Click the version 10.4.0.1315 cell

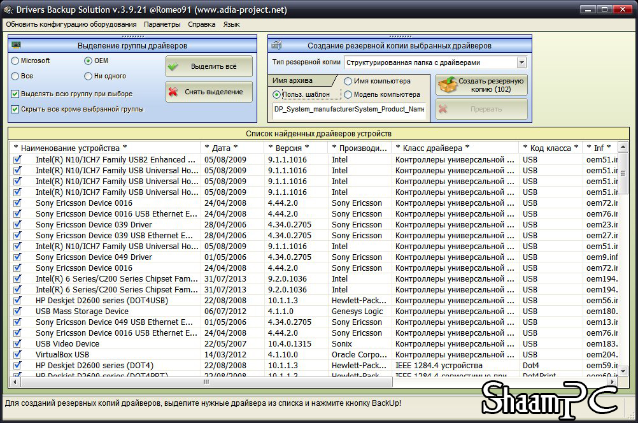point(289,344)
